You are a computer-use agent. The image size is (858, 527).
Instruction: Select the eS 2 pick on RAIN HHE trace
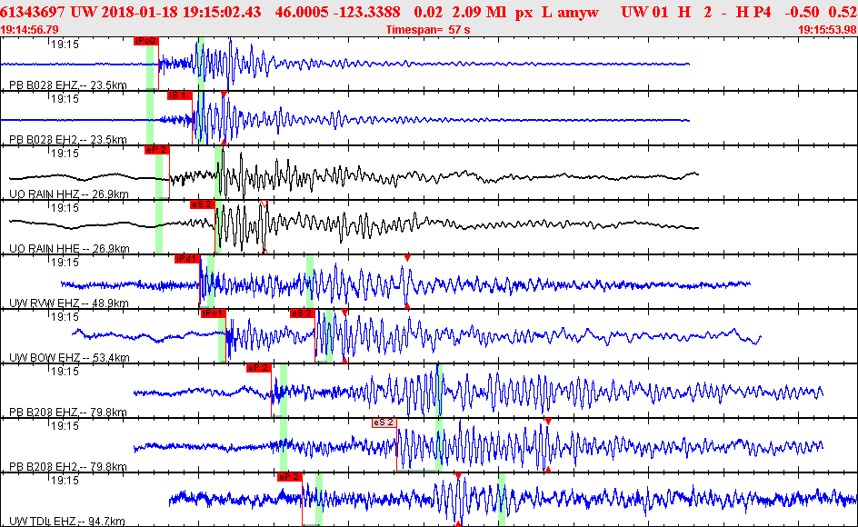tap(202, 204)
